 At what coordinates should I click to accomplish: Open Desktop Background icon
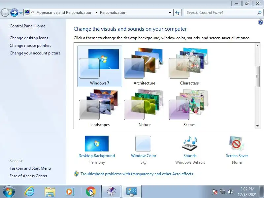coord(97,144)
